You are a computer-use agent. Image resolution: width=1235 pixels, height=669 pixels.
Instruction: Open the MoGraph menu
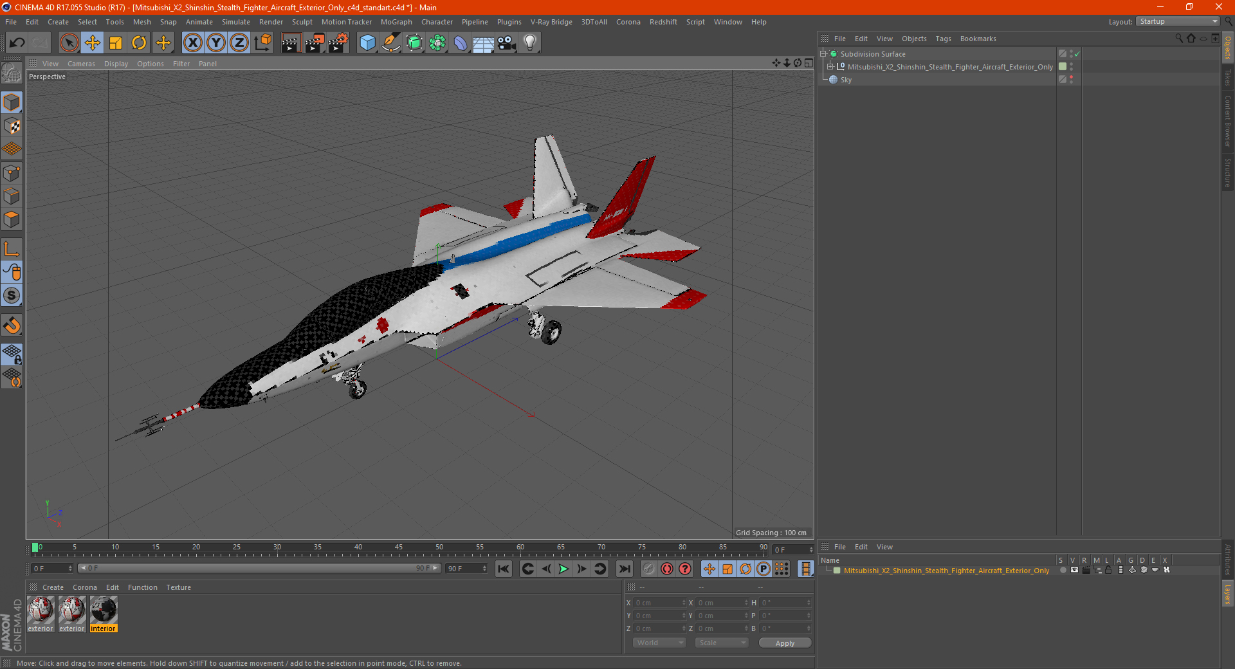pyautogui.click(x=396, y=22)
